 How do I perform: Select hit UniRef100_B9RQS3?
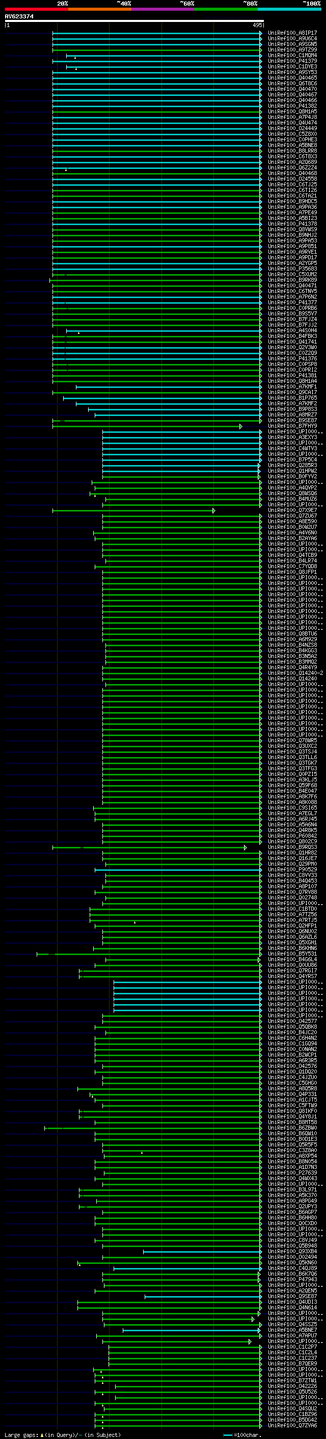(x=292, y=847)
